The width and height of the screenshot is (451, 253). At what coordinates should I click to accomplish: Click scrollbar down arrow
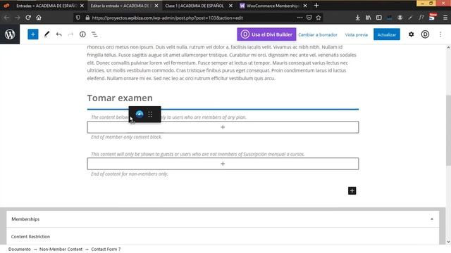(448, 242)
